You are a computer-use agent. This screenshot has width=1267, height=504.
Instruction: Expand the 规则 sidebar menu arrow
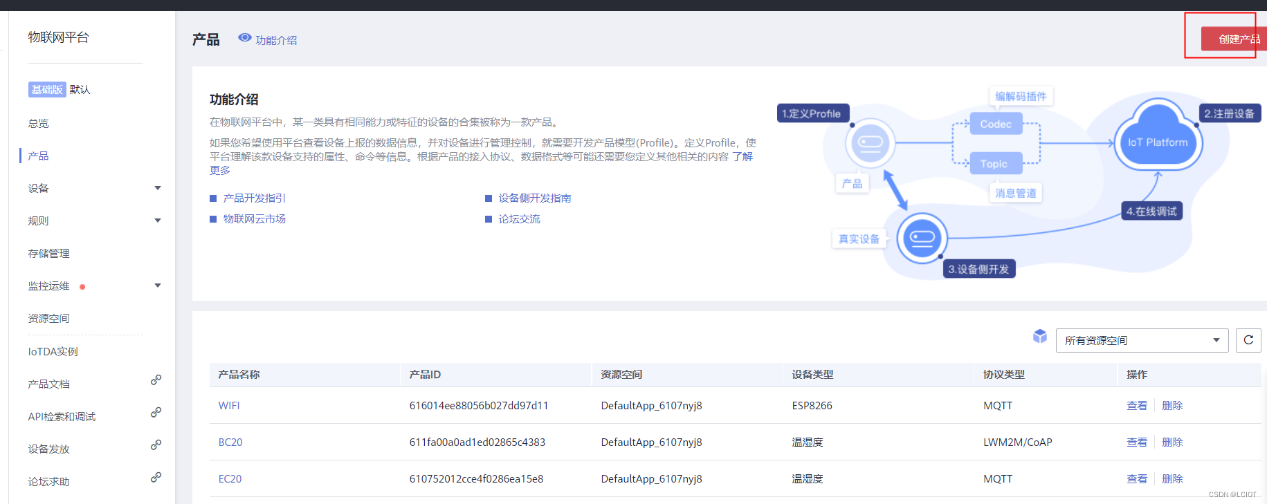(158, 221)
